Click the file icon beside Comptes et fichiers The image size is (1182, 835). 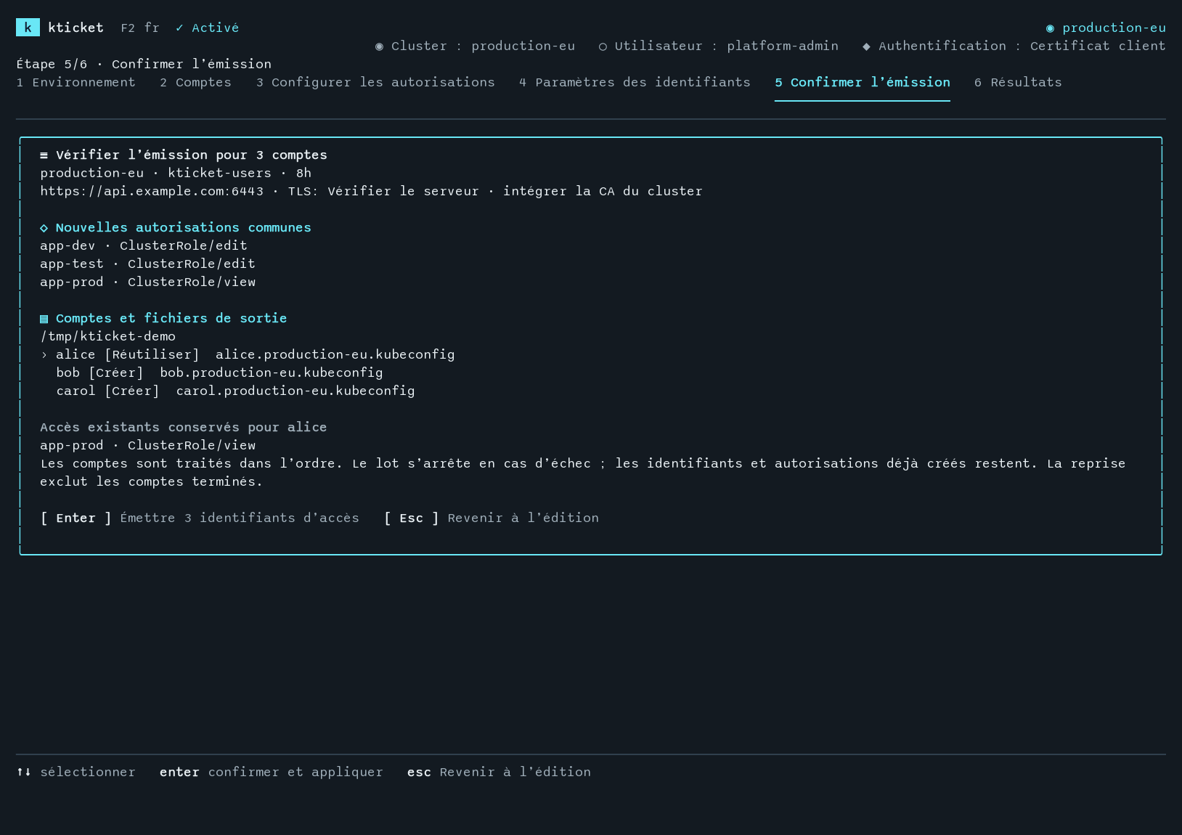44,319
